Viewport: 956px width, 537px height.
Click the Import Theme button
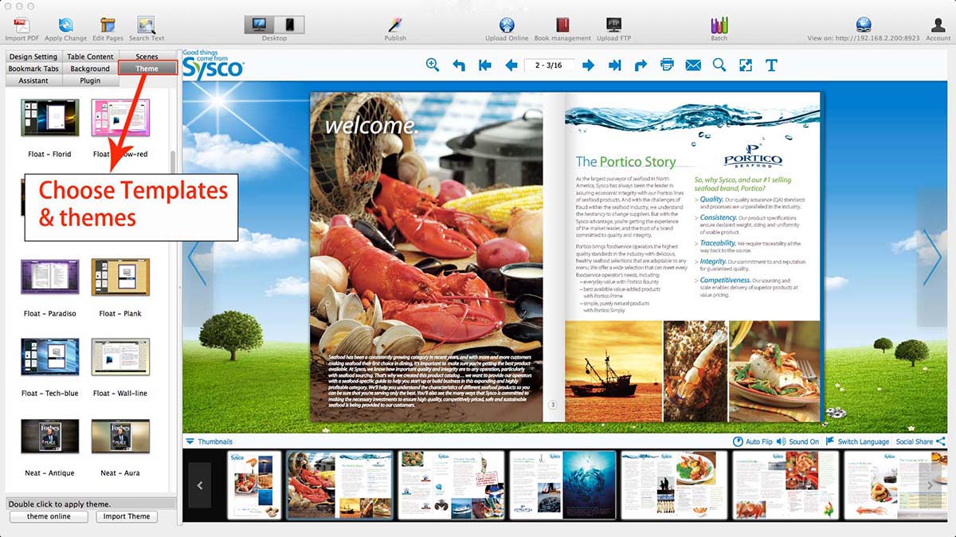coord(127,516)
